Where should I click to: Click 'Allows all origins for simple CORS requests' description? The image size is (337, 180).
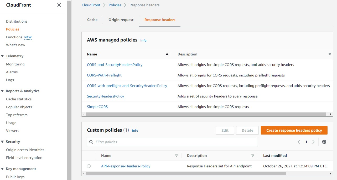[x=213, y=107]
